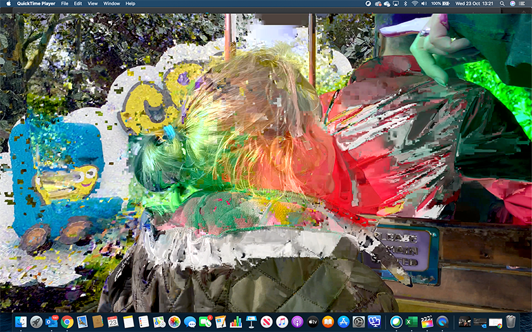Viewport: 532px width, 332px height.
Task: Open the View menu
Action: coord(92,3)
